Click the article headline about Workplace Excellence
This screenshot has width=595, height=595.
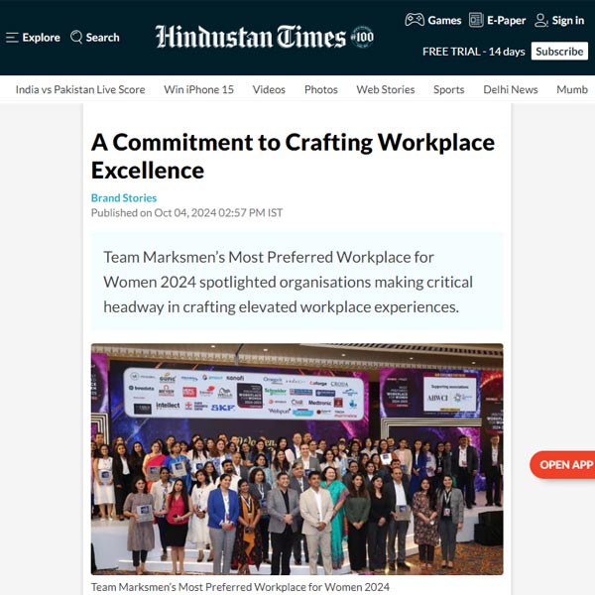(x=293, y=156)
